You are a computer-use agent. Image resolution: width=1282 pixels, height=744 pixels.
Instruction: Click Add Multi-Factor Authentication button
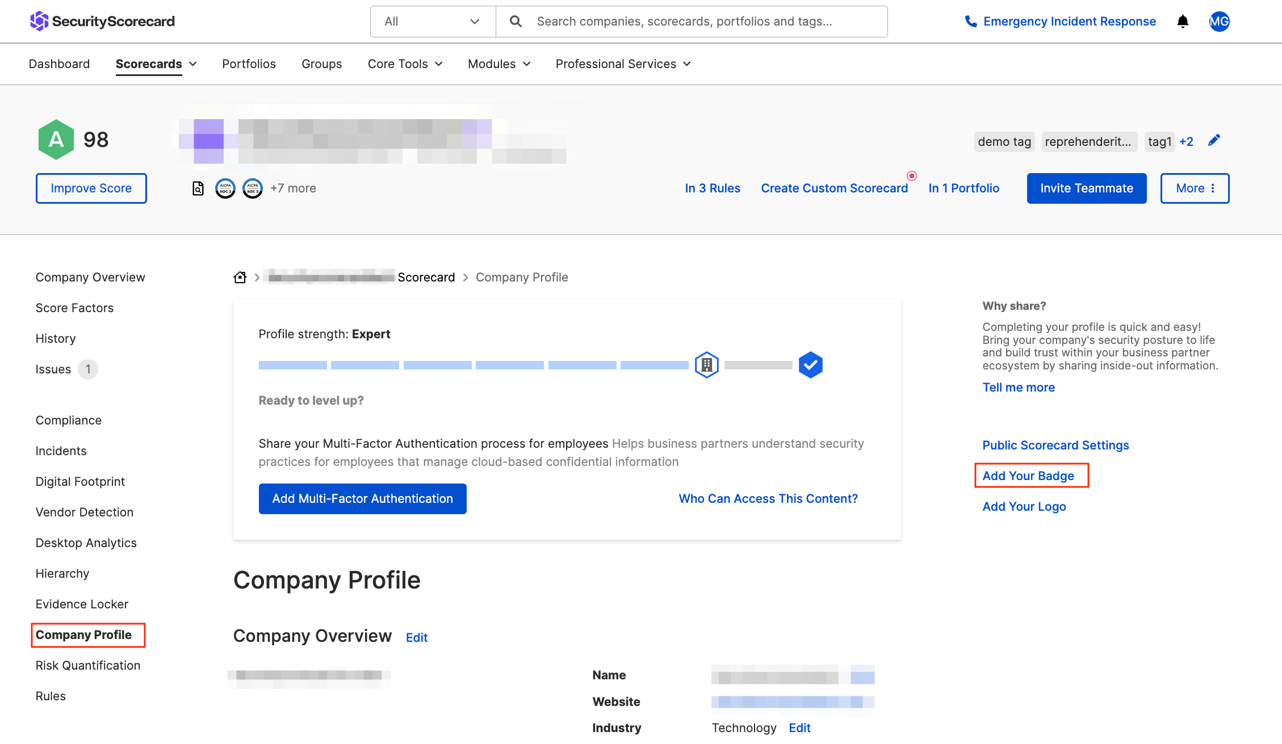click(363, 499)
